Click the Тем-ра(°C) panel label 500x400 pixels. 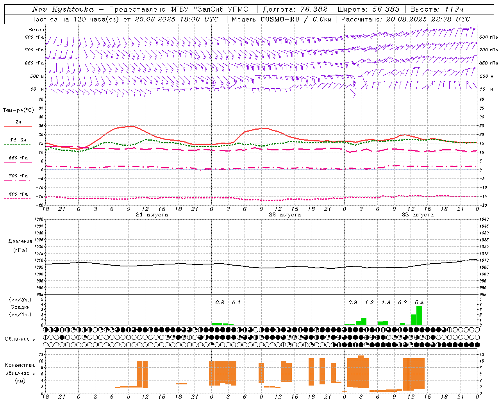click(18, 111)
